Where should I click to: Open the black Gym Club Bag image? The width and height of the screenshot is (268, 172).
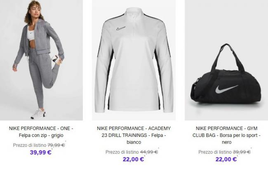pyautogui.click(x=226, y=60)
